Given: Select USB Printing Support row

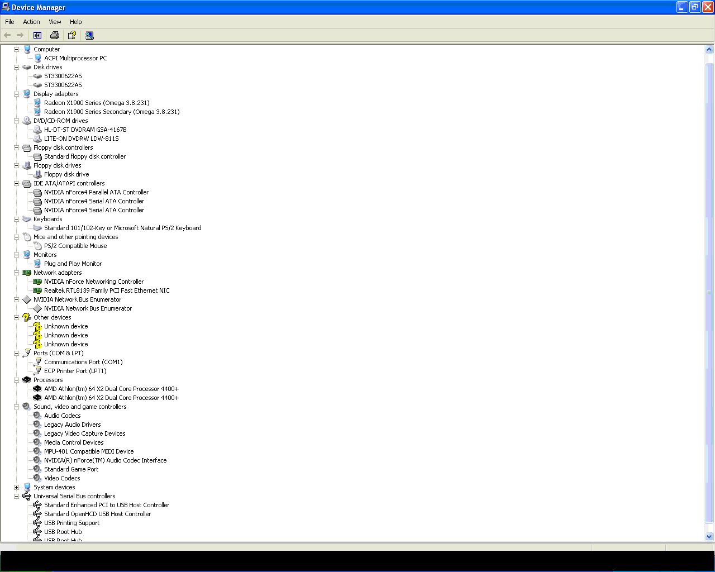Looking at the screenshot, I should click(x=72, y=523).
